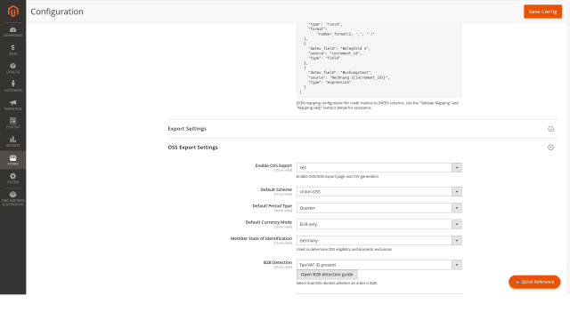Open the B2B Detection dropdown
The height and width of the screenshot is (320, 570).
pos(379,265)
